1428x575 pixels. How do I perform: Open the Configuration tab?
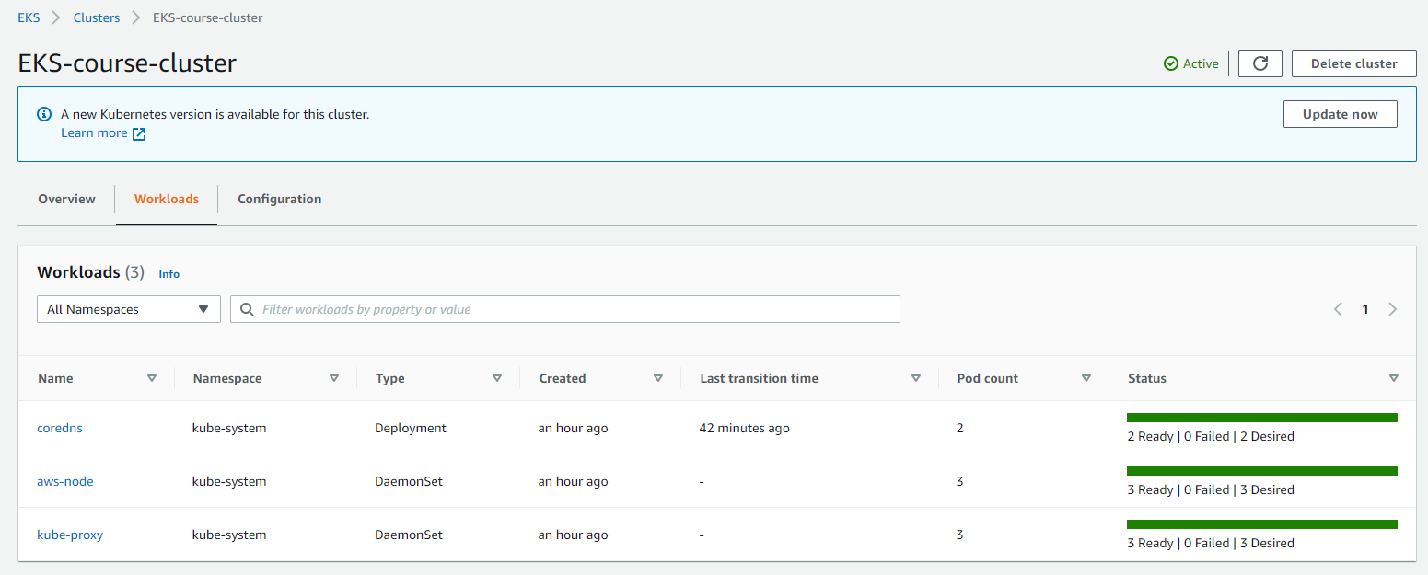[x=279, y=199]
